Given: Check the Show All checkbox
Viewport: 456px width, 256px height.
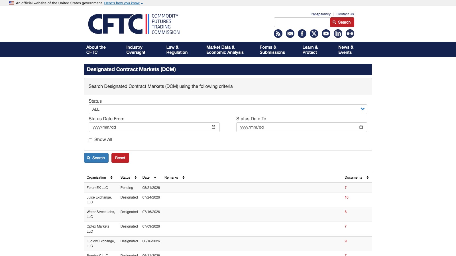Looking at the screenshot, I should [90, 140].
